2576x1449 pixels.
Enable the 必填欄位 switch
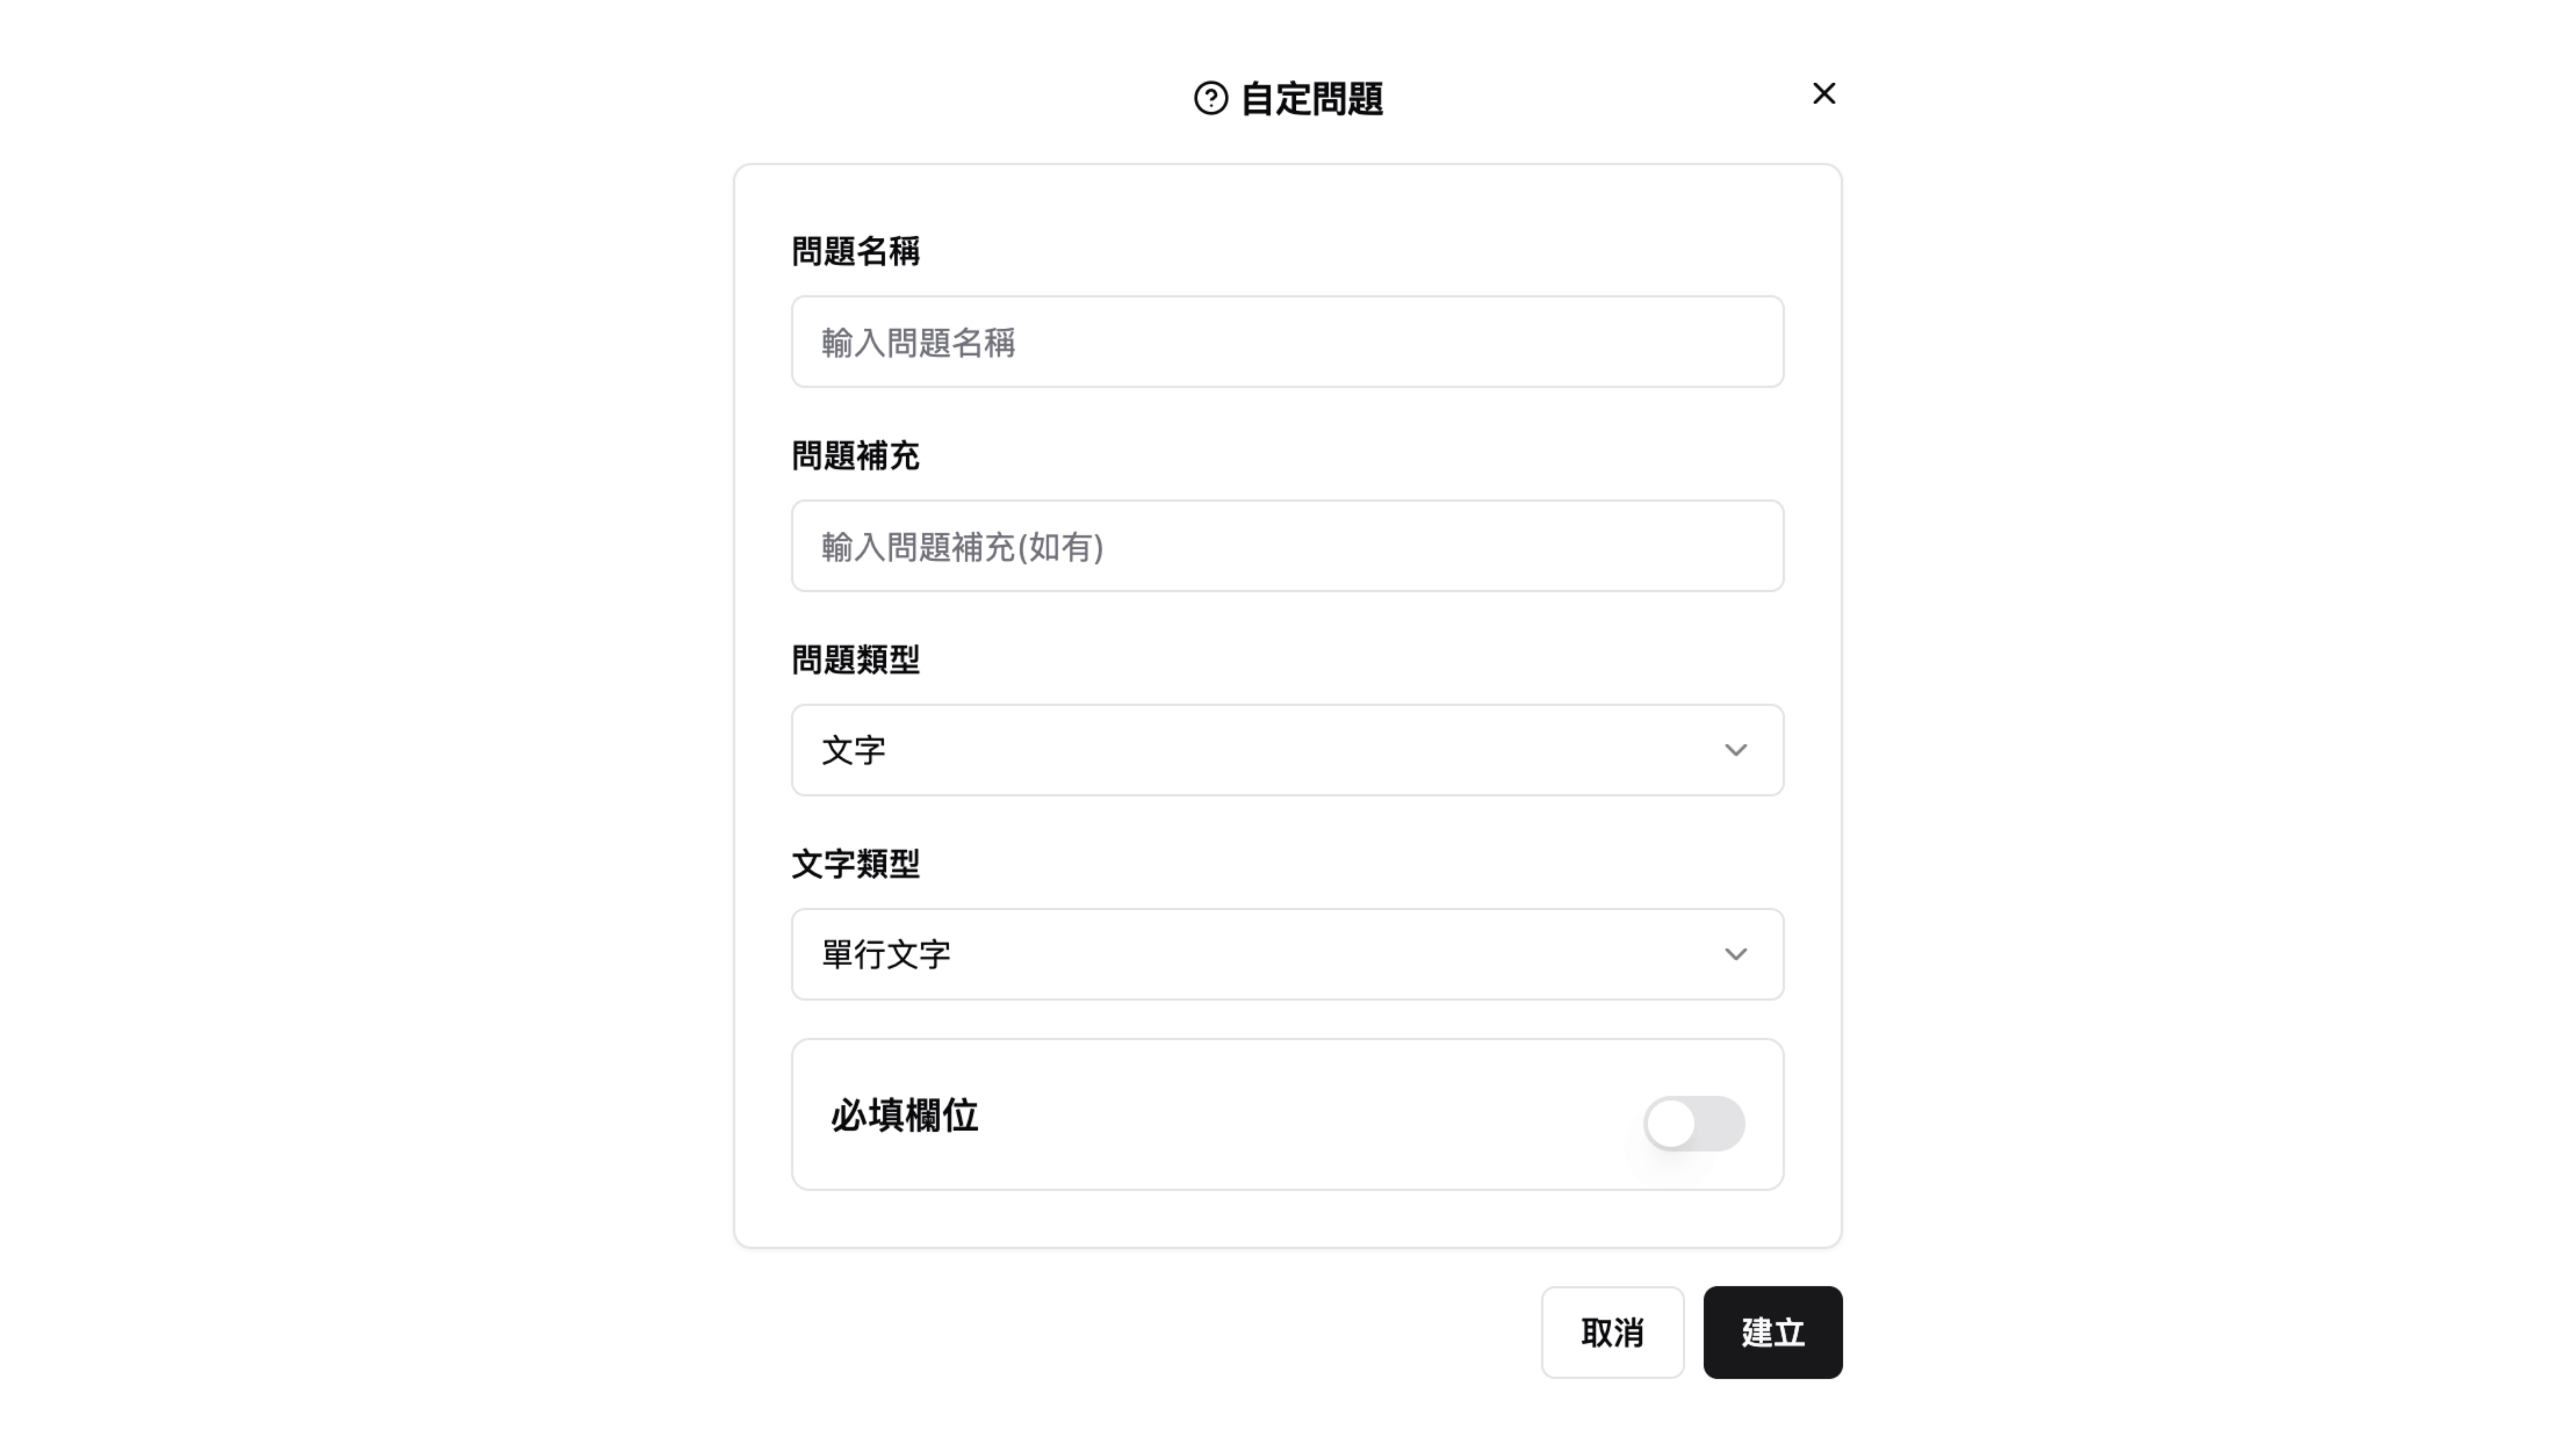[x=1694, y=1123]
